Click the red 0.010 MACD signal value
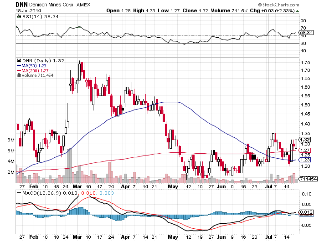This screenshot has width=319, height=241. pos(88,193)
